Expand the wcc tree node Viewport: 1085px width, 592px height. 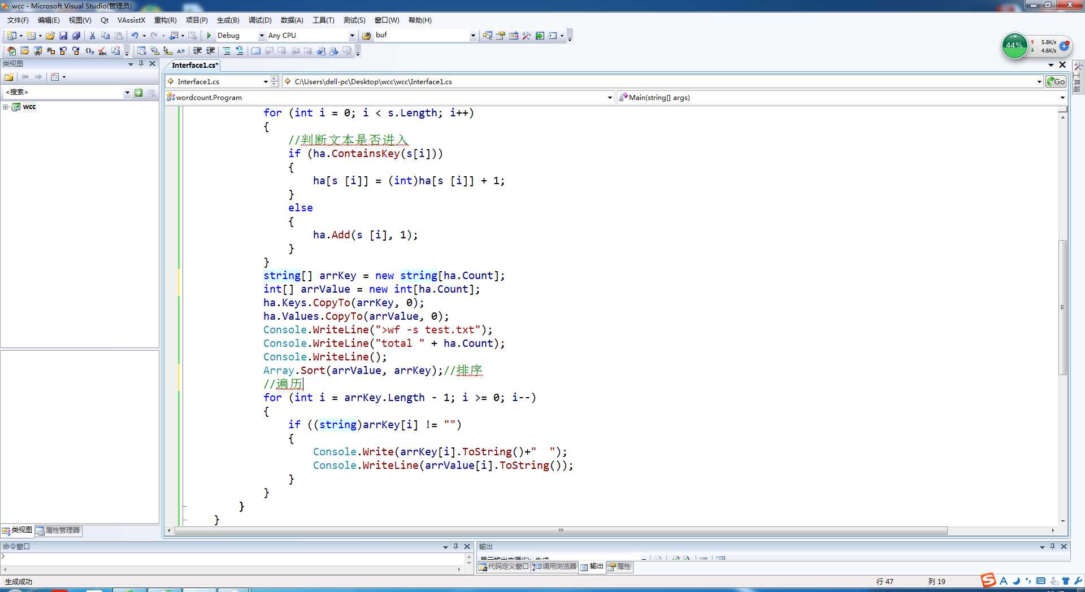click(6, 107)
